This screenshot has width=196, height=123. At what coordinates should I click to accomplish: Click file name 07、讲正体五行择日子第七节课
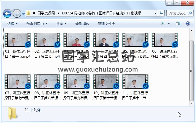coord(18,96)
